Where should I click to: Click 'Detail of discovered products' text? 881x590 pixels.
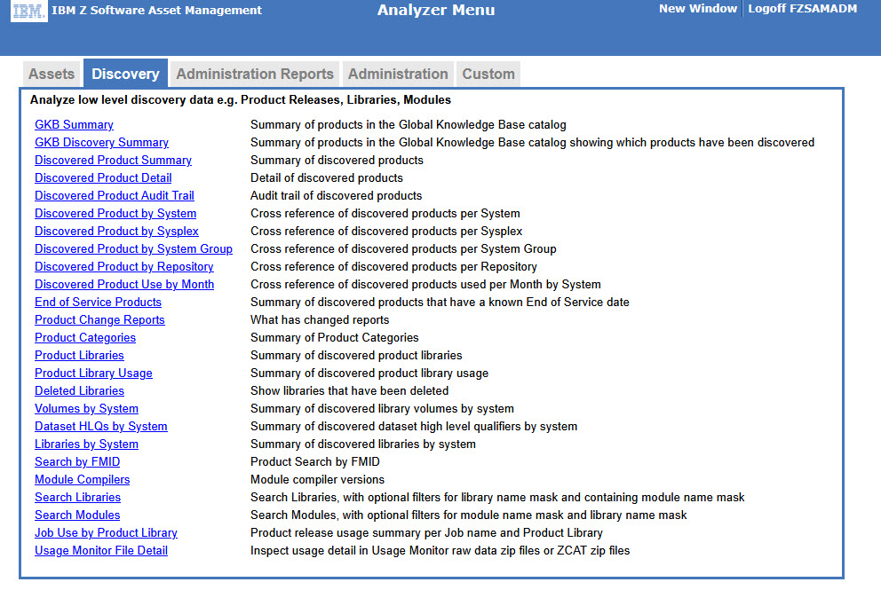coord(327,178)
